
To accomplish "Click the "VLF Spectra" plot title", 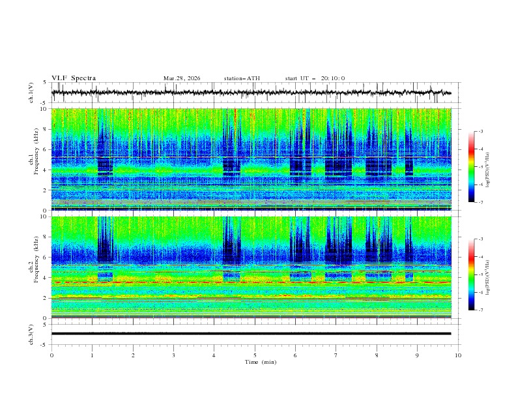I will pos(74,78).
